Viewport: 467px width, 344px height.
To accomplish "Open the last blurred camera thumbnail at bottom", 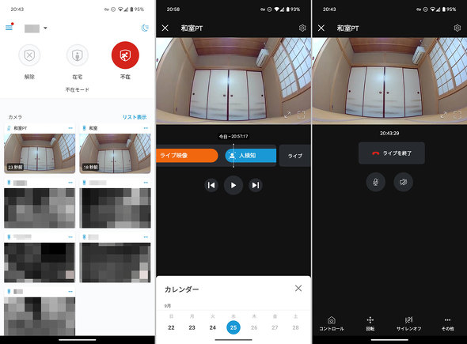I will [40, 316].
